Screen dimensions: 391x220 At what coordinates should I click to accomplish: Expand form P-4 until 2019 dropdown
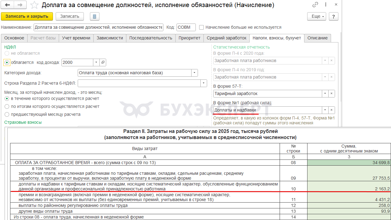[325, 77]
